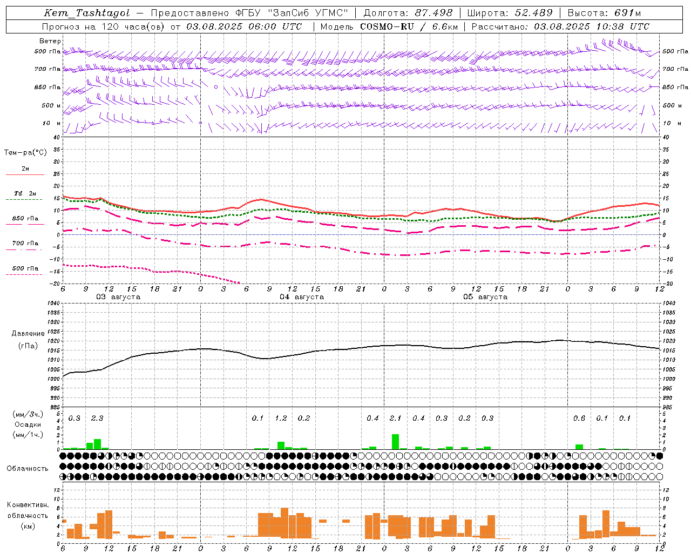Click the left 10 м wind level label

[51, 123]
